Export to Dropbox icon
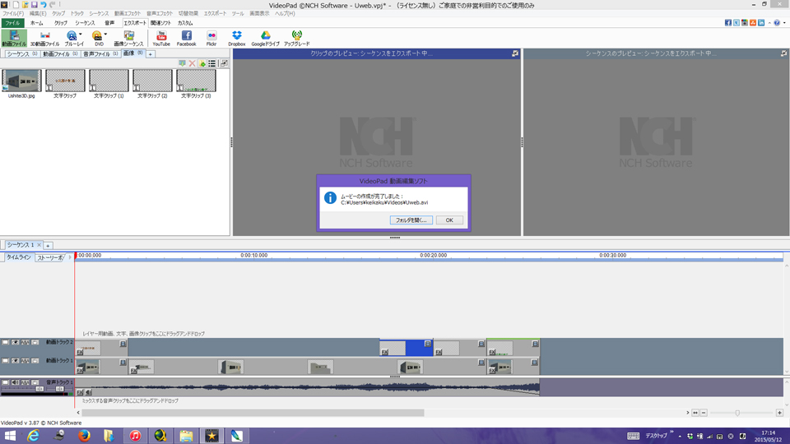This screenshot has height=444, width=790. pyautogui.click(x=236, y=38)
